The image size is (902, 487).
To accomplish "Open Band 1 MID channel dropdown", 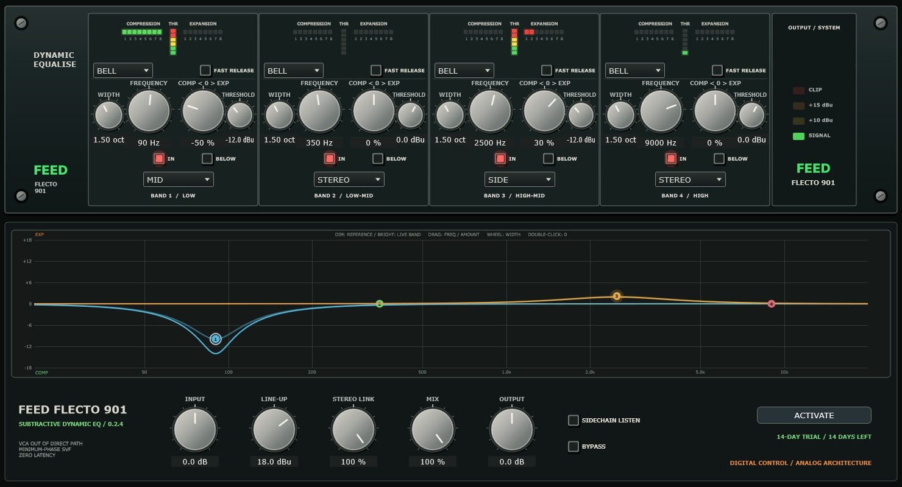I will point(179,180).
